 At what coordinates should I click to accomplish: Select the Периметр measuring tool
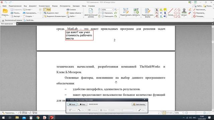[199, 13]
